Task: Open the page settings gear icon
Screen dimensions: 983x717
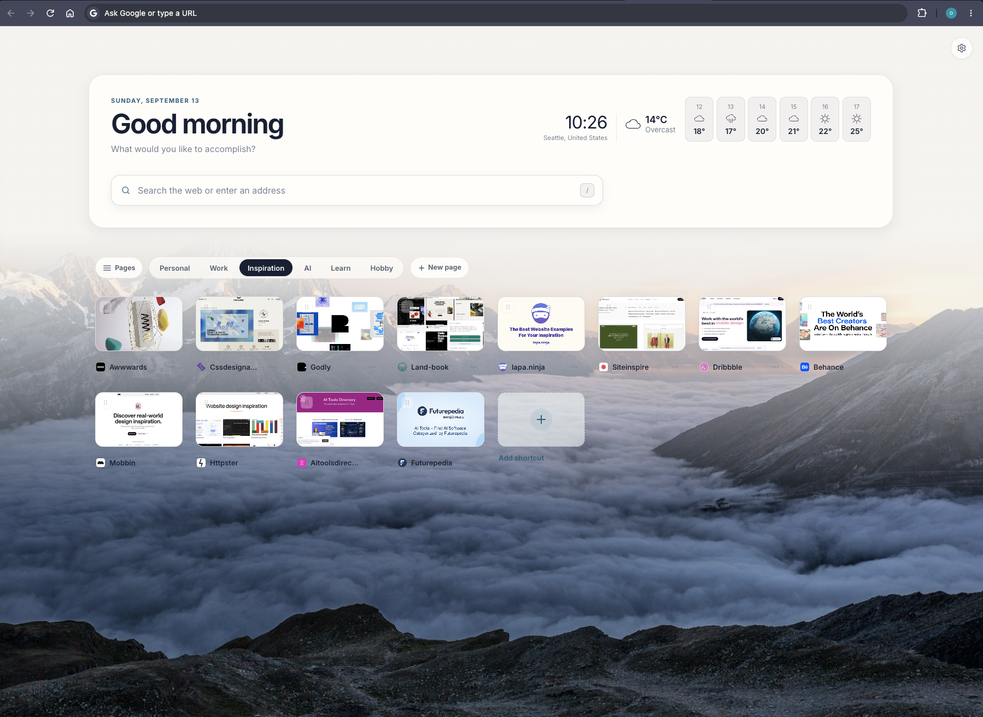Action: (962, 48)
